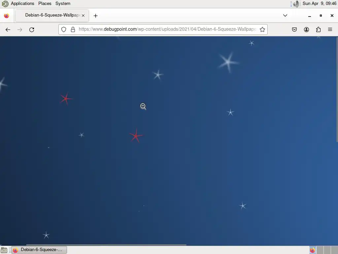Focus Firefox from taskbar window button
The width and height of the screenshot is (338, 254).
tap(39, 250)
